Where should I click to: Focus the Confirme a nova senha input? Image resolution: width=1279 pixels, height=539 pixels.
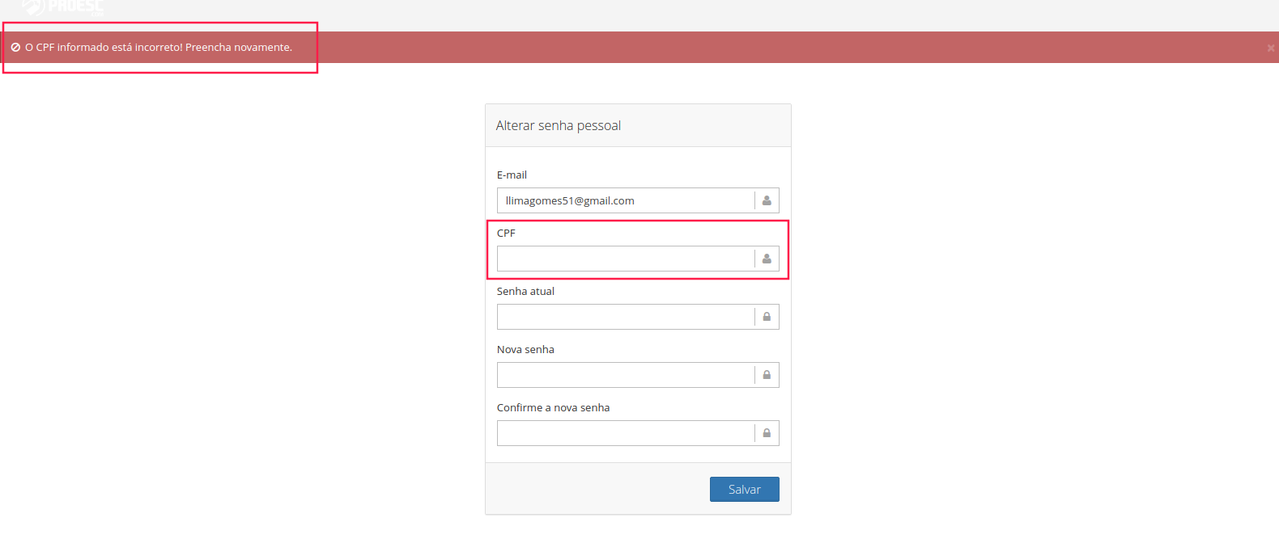626,433
